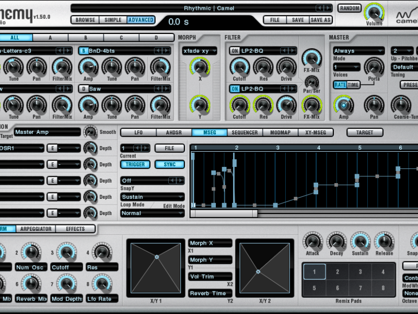The image size is (418, 314).
Task: Switch to the SEQUENCER tab
Action: click(x=245, y=132)
